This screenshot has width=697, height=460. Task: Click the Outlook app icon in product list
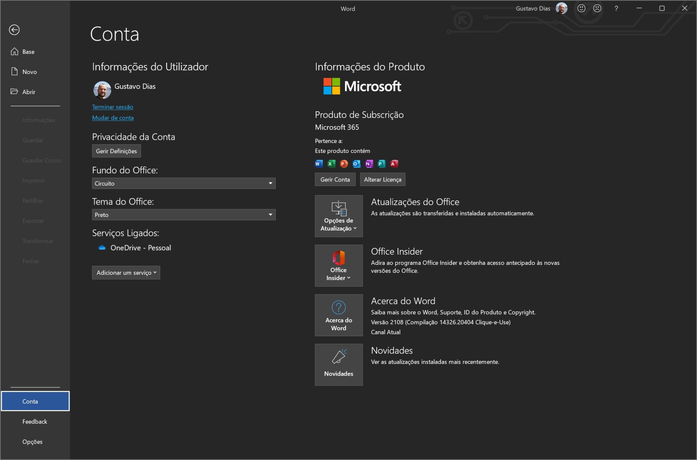(x=357, y=164)
